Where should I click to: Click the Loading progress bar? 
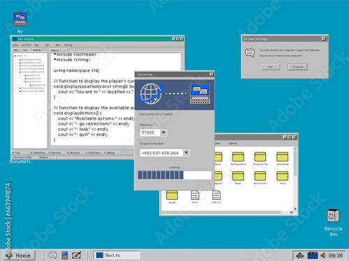tap(174, 175)
